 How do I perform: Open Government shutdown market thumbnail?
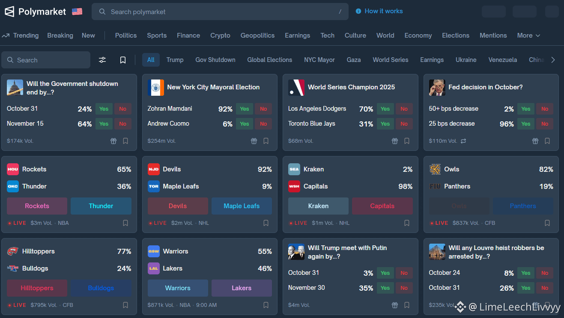15,88
